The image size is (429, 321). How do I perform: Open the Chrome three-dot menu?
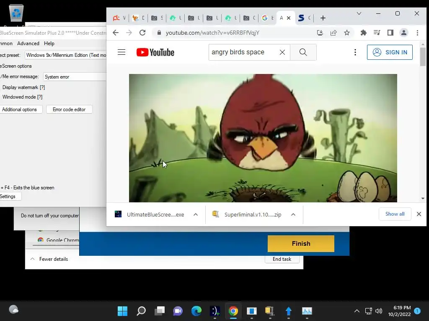pos(417,33)
